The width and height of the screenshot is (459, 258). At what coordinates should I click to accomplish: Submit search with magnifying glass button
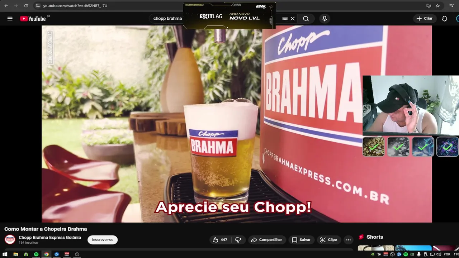click(x=306, y=19)
